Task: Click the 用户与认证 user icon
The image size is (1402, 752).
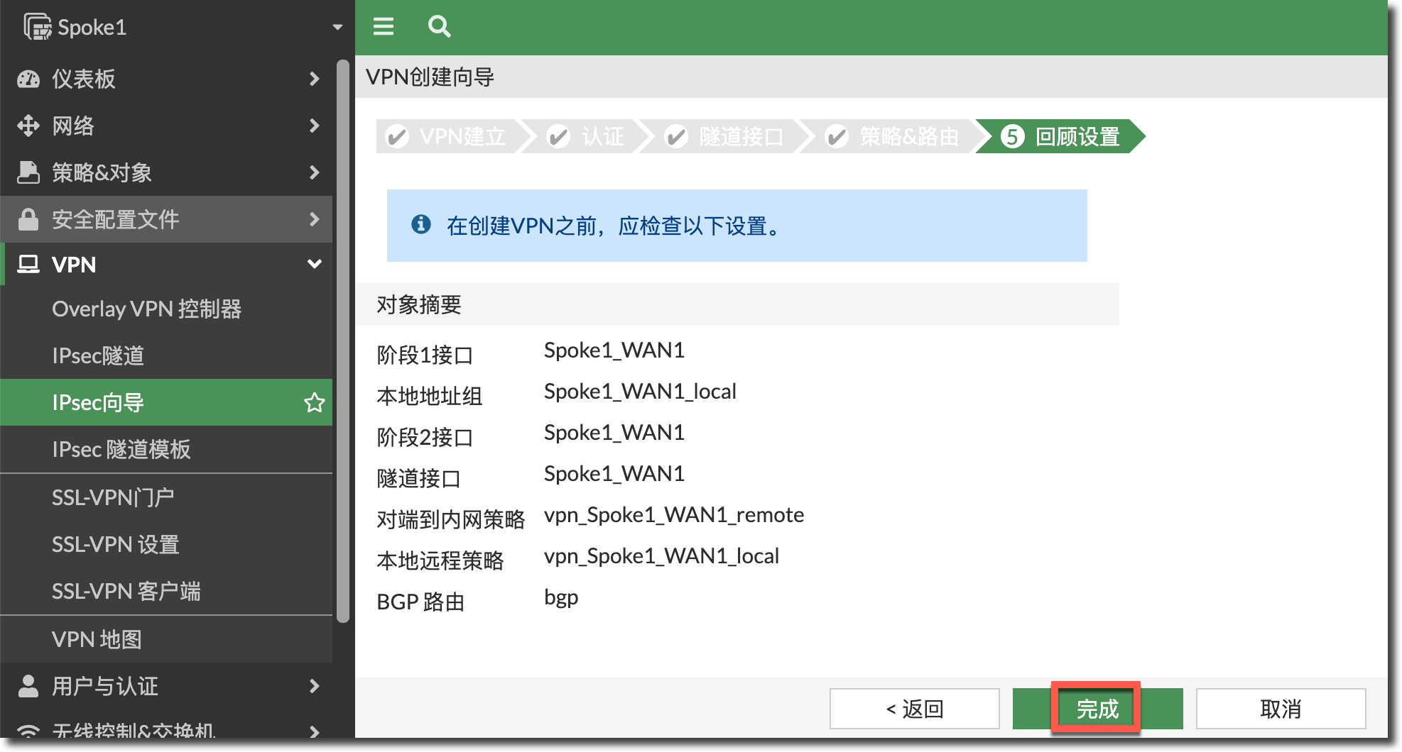Action: pyautogui.click(x=28, y=686)
